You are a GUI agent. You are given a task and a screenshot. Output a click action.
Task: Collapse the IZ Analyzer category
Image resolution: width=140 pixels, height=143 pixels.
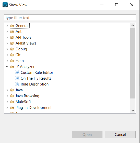click(7, 67)
